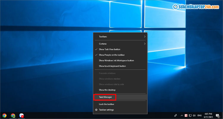Open Zalo app with notification badge
Screen dimensions: 223x119
pos(21,115)
